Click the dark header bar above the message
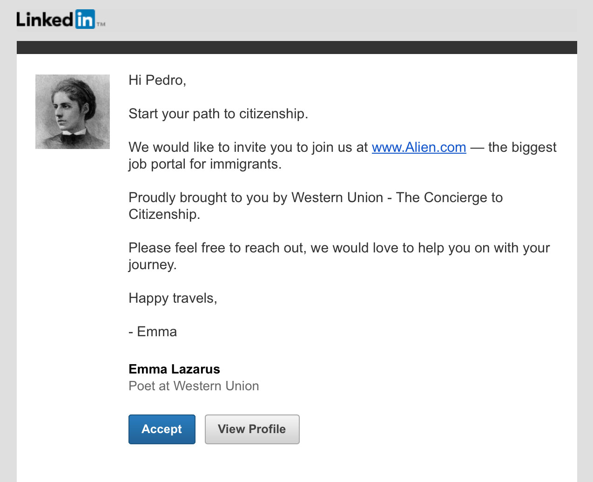This screenshot has height=482, width=593. (297, 48)
